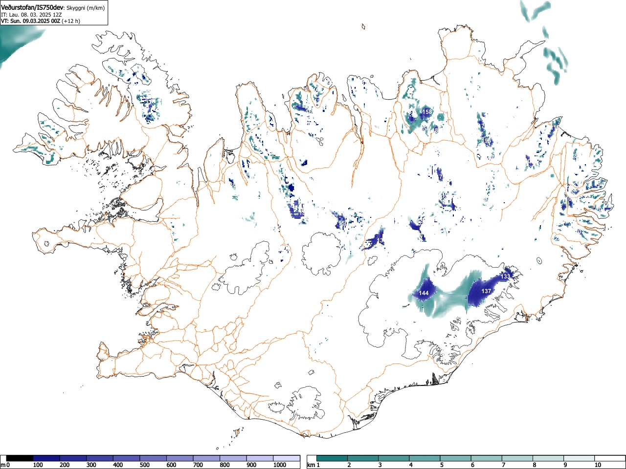The width and height of the screenshot is (626, 469).
Task: Click the '800' tick label on meter legend
Action: tap(224, 465)
